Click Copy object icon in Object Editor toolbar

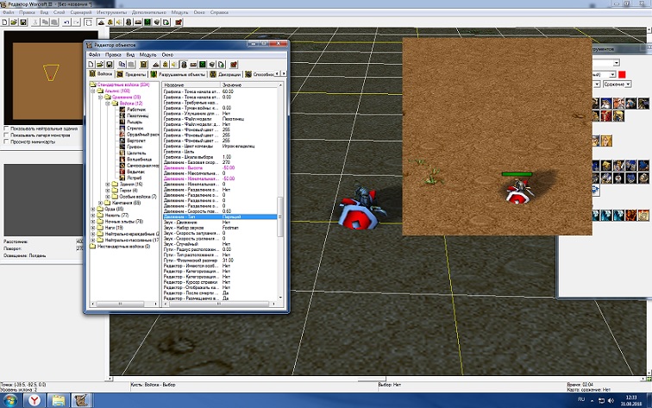pyautogui.click(x=122, y=65)
